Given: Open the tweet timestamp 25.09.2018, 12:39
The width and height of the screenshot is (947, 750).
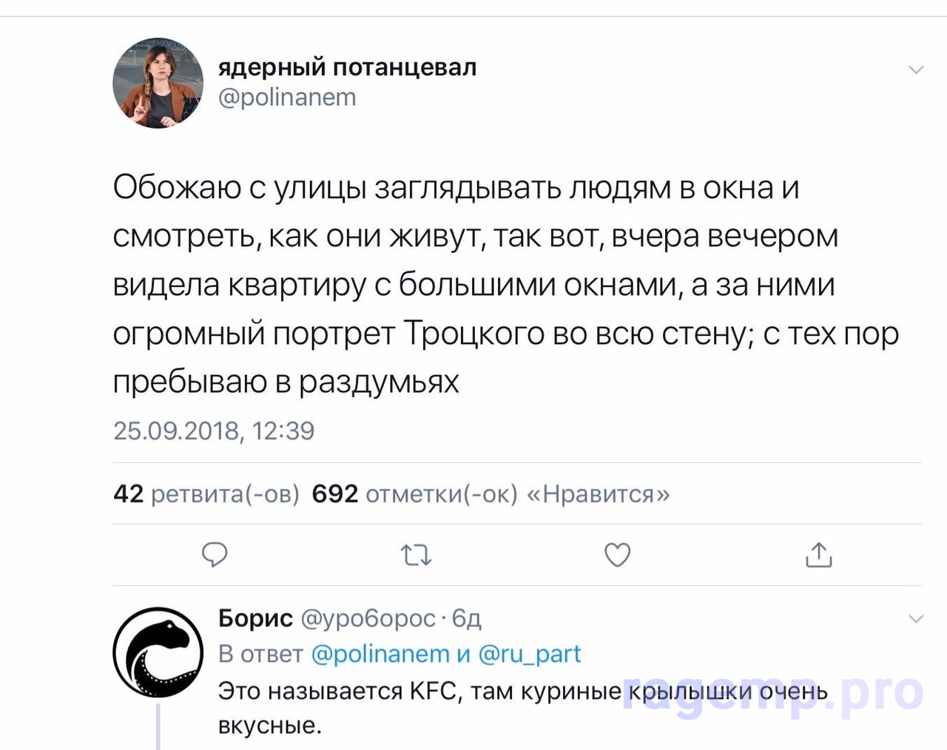Looking at the screenshot, I should 214,430.
